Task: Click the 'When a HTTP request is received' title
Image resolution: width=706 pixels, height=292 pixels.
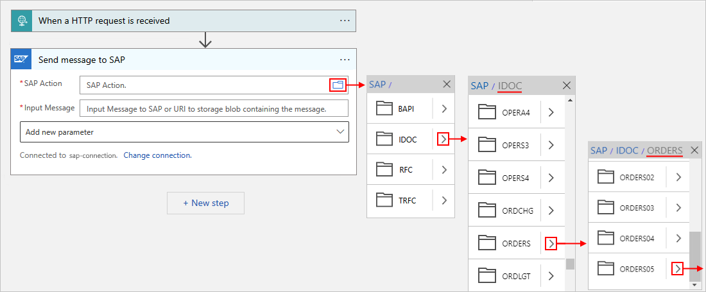Action: (104, 21)
